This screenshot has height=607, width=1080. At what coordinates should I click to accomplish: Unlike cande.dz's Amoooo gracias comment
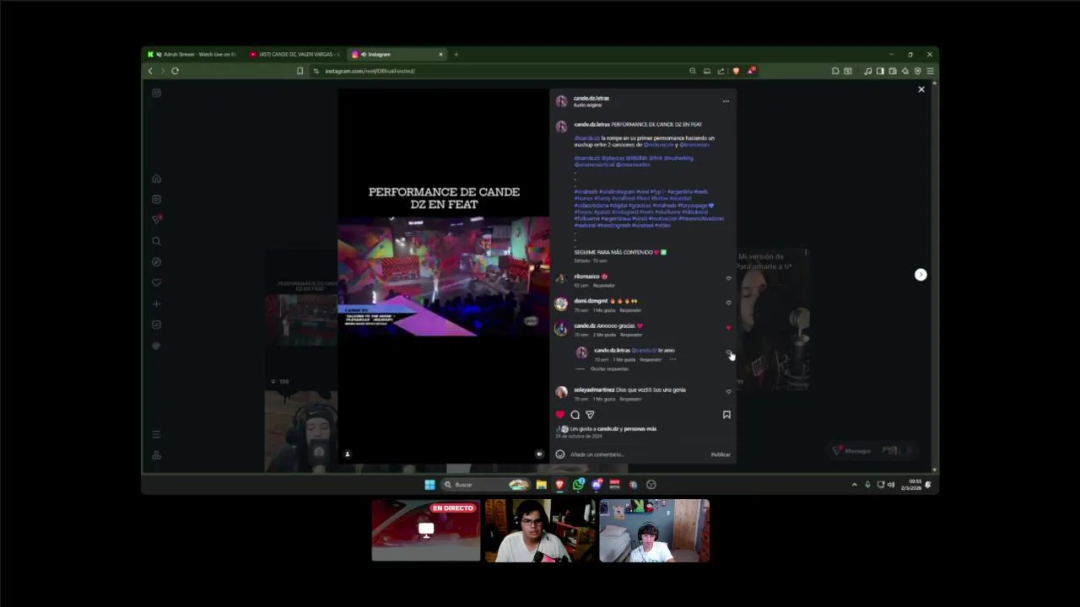click(x=729, y=327)
